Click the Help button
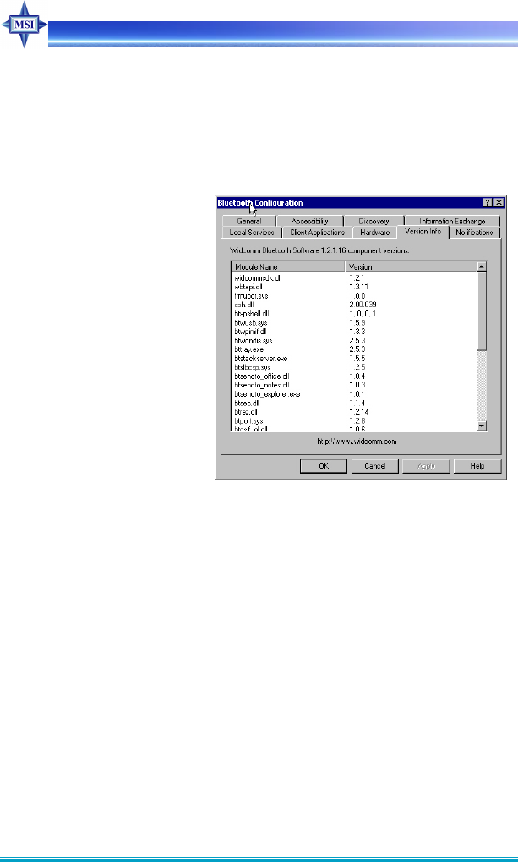This screenshot has height=862, width=518. click(x=477, y=465)
